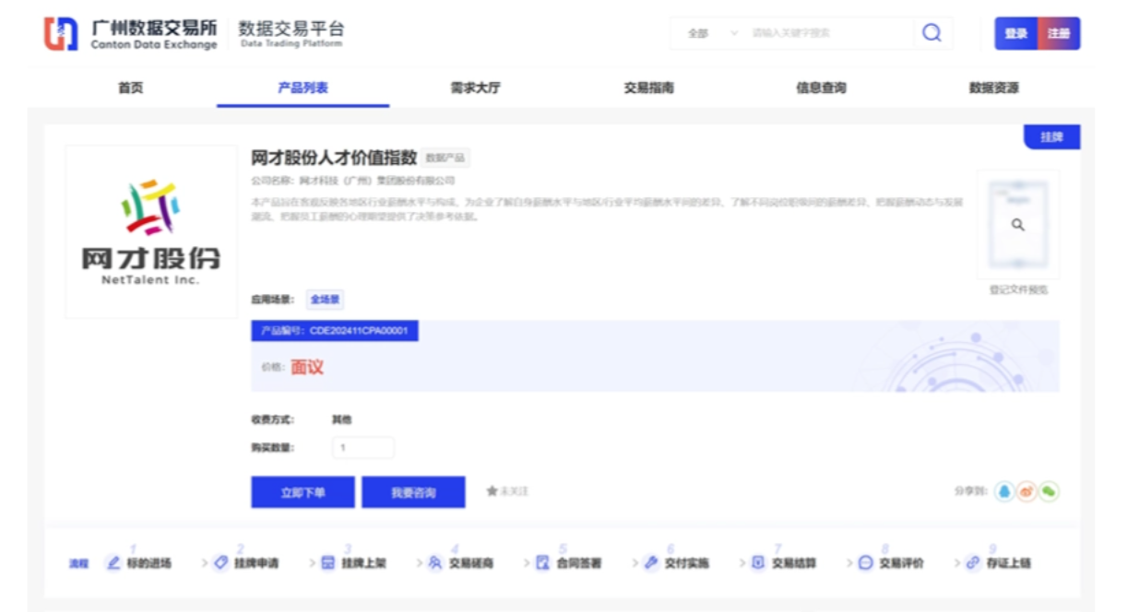
Task: Click the 注册 register button
Action: coord(1059,33)
